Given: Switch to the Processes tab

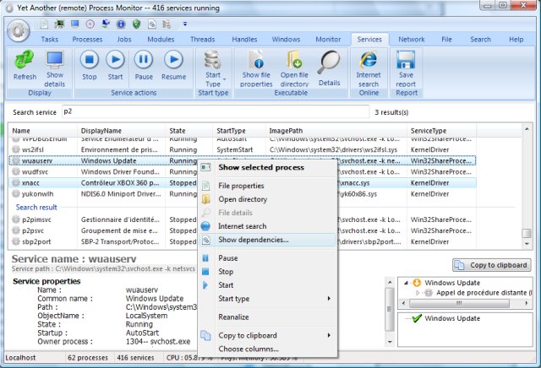Looking at the screenshot, I should [87, 39].
